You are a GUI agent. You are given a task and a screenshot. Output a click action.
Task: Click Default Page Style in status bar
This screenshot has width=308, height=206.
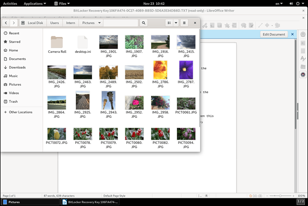pyautogui.click(x=114, y=196)
